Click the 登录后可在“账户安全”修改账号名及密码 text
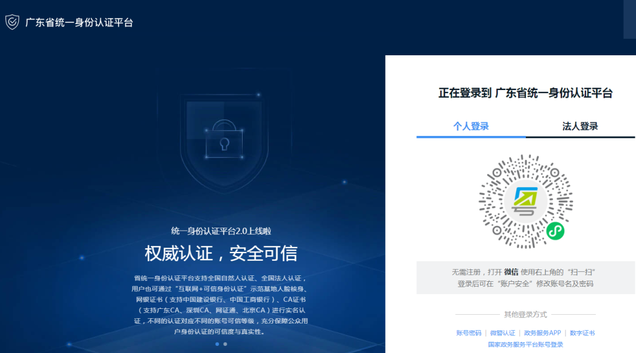The height and width of the screenshot is (353, 636). (525, 284)
